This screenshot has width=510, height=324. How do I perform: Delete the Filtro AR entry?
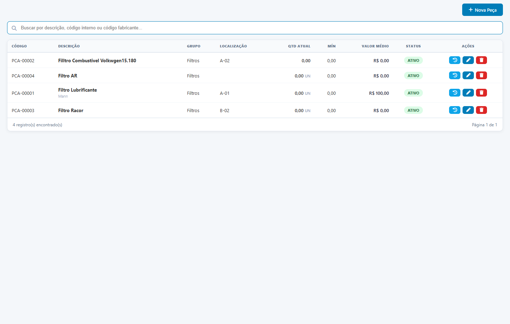tap(481, 75)
